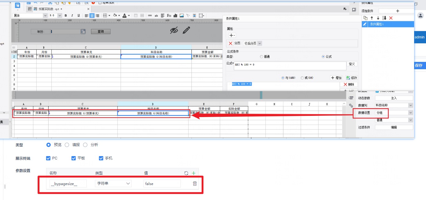This screenshot has width=426, height=200.
Task: Open calendar picker next to 年份 field
Action: click(x=83, y=31)
